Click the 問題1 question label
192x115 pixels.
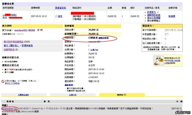point(5,105)
